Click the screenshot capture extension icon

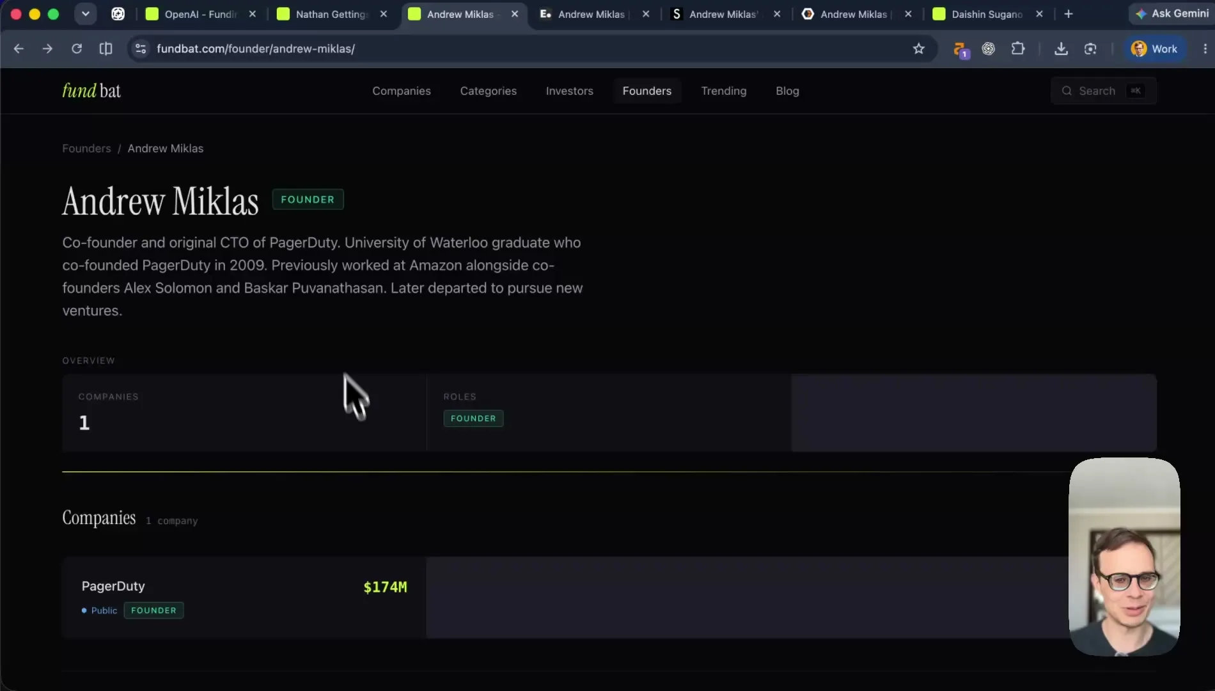click(1090, 49)
